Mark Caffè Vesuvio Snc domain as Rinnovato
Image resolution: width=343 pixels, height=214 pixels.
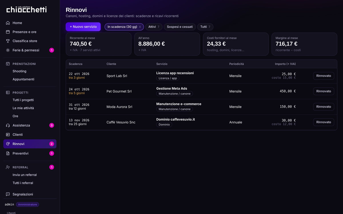[324, 122]
